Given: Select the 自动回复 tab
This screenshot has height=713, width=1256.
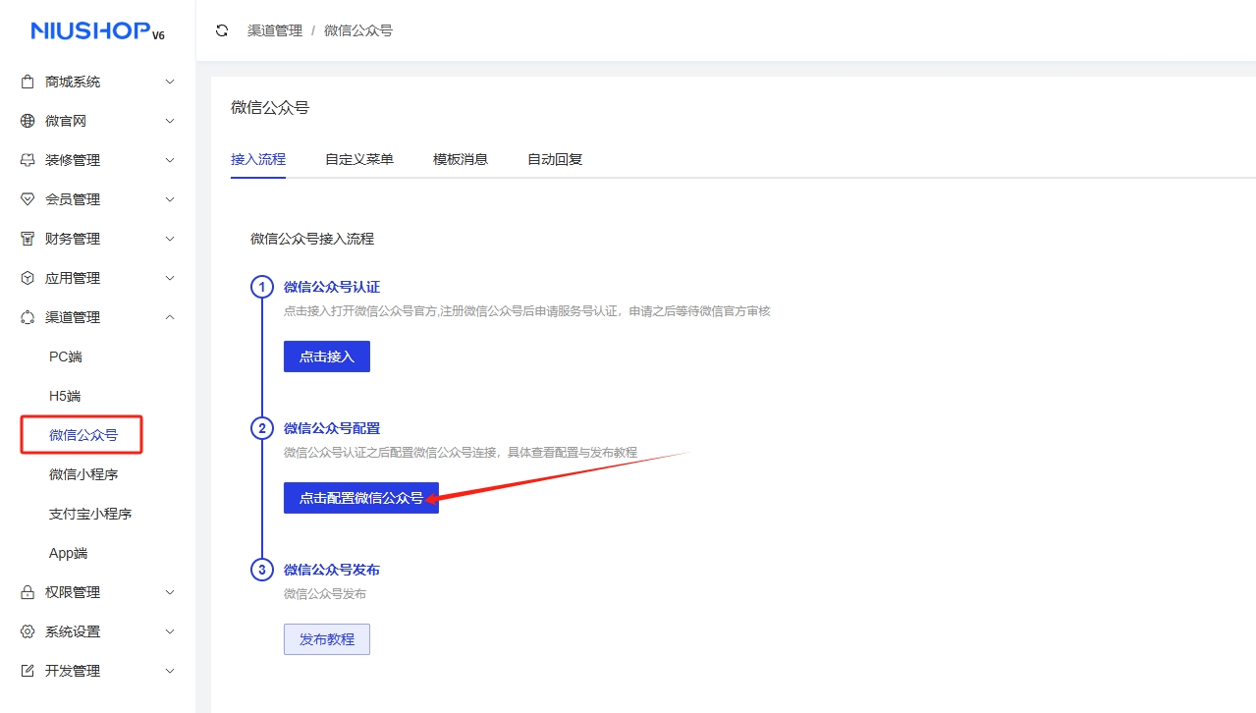Looking at the screenshot, I should (x=555, y=159).
